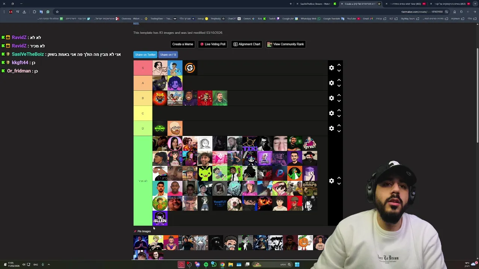Move the C tier row up
The width and height of the screenshot is (479, 269).
tap(339, 110)
